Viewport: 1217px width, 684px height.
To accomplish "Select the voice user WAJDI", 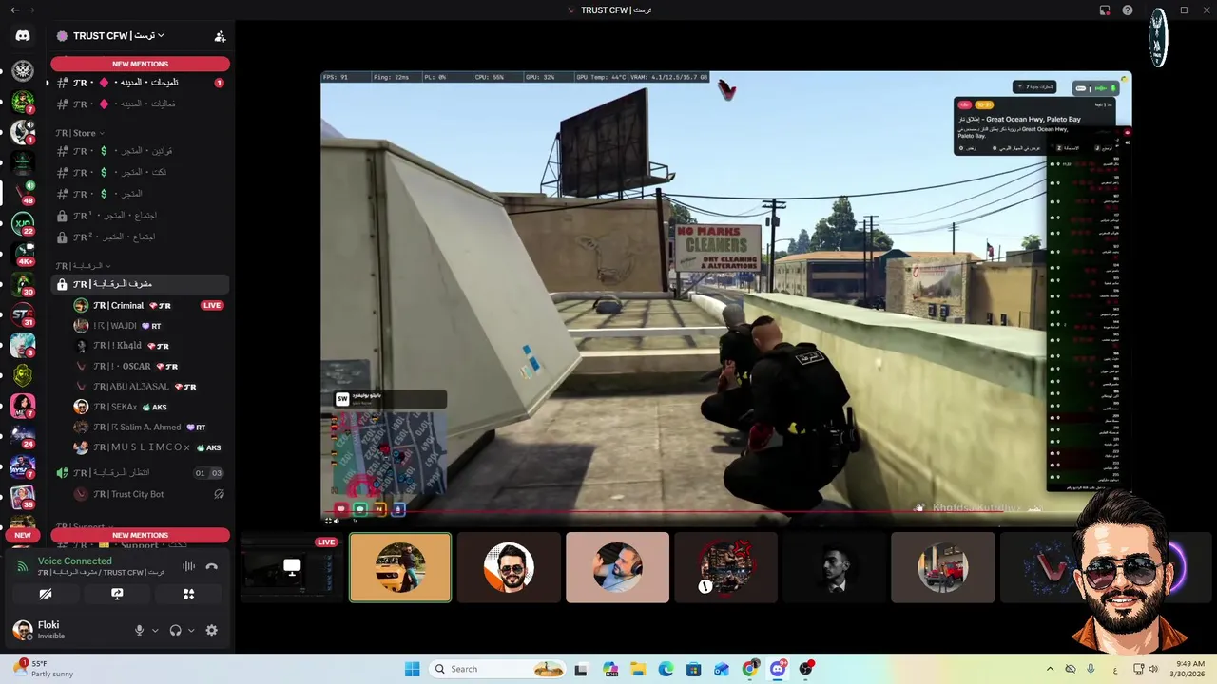I will [143, 326].
